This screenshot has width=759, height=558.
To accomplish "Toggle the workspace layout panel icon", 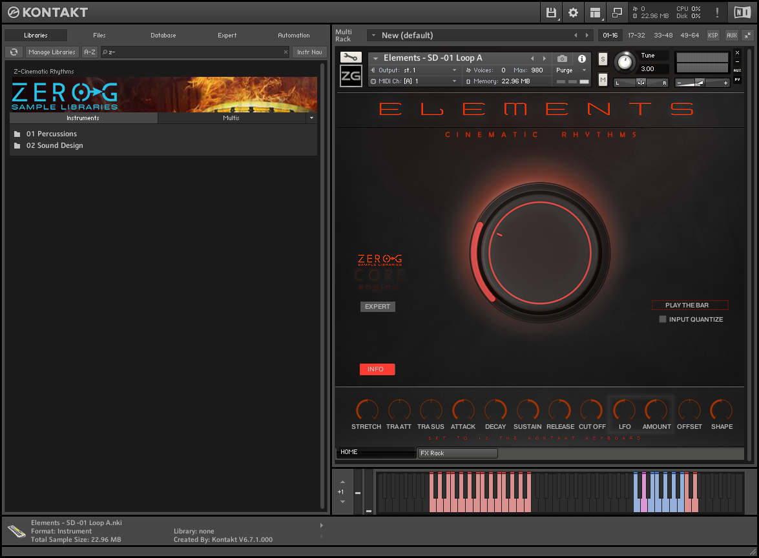I will coord(595,12).
